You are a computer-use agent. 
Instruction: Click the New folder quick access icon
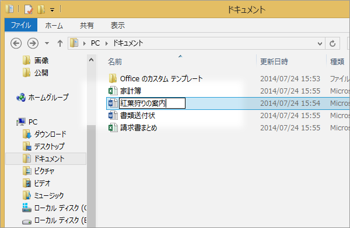click(41, 9)
